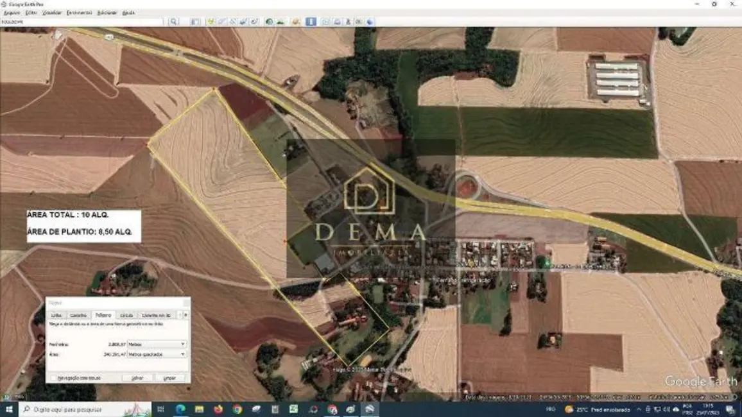Click the Email toolbar icon

326,22
